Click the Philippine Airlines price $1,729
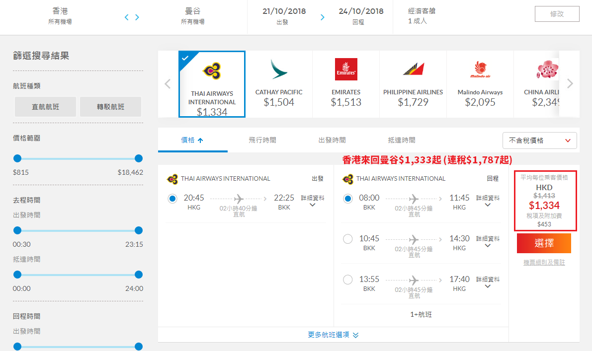 413,102
